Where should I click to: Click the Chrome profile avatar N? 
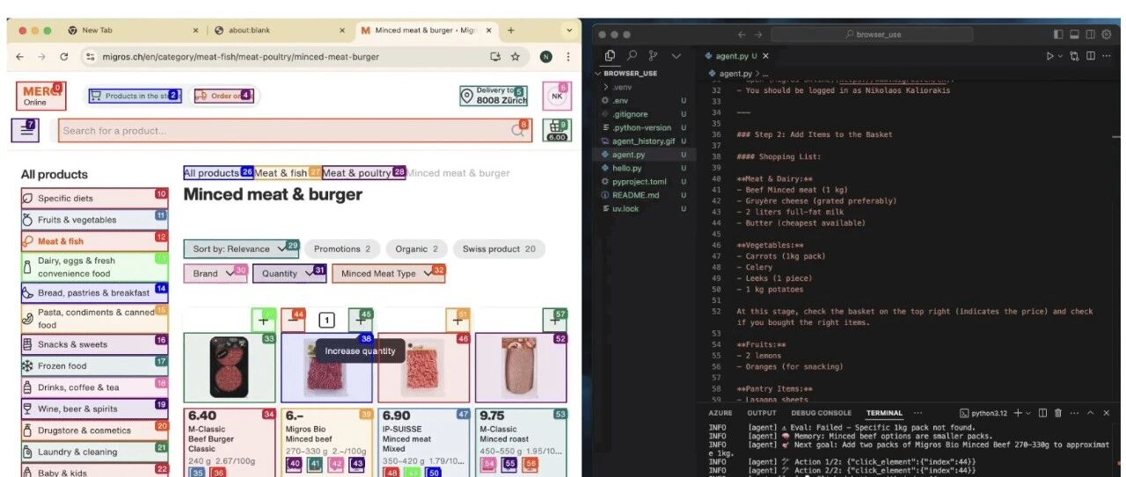tap(546, 56)
